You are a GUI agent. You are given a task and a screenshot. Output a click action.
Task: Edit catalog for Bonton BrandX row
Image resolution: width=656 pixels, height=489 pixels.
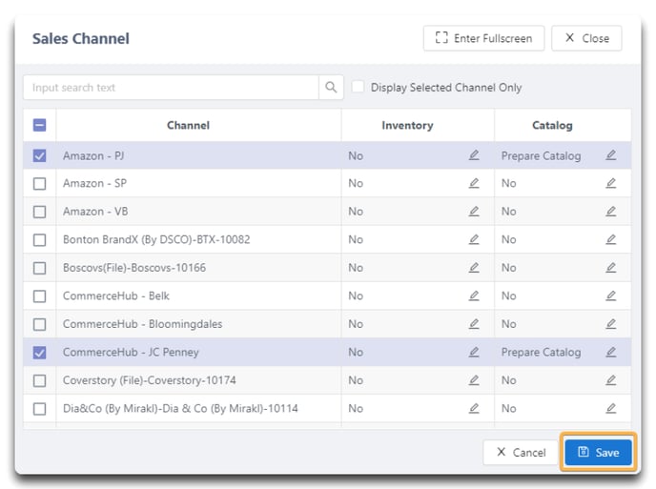pyautogui.click(x=611, y=239)
